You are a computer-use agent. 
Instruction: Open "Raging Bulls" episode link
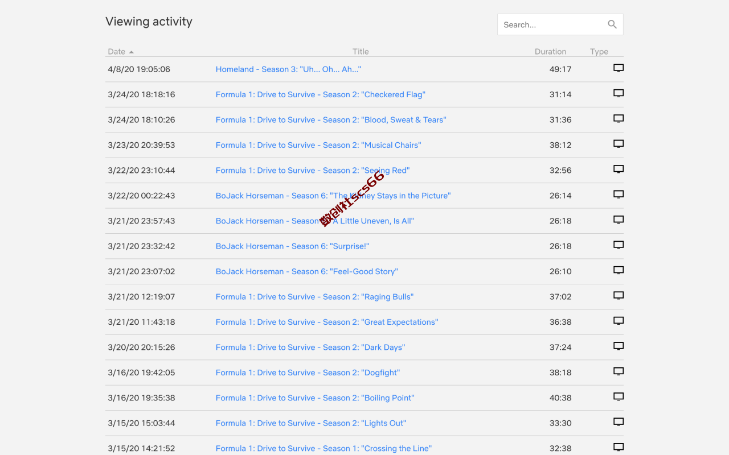(314, 297)
